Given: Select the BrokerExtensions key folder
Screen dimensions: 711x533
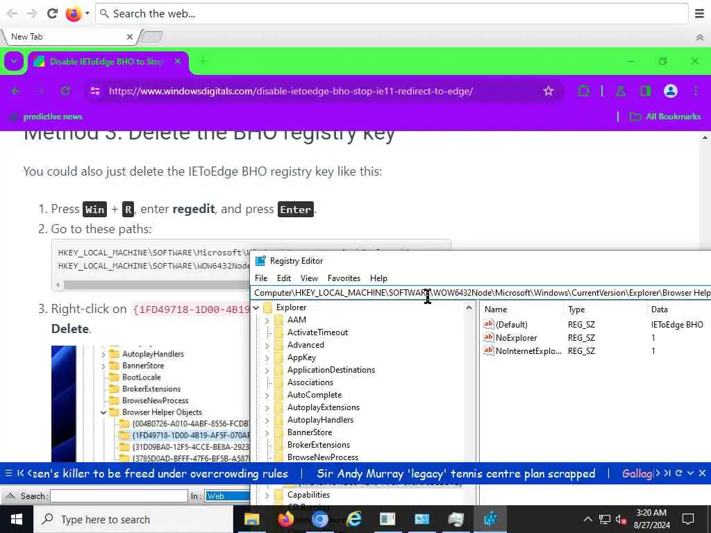Looking at the screenshot, I should click(318, 445).
